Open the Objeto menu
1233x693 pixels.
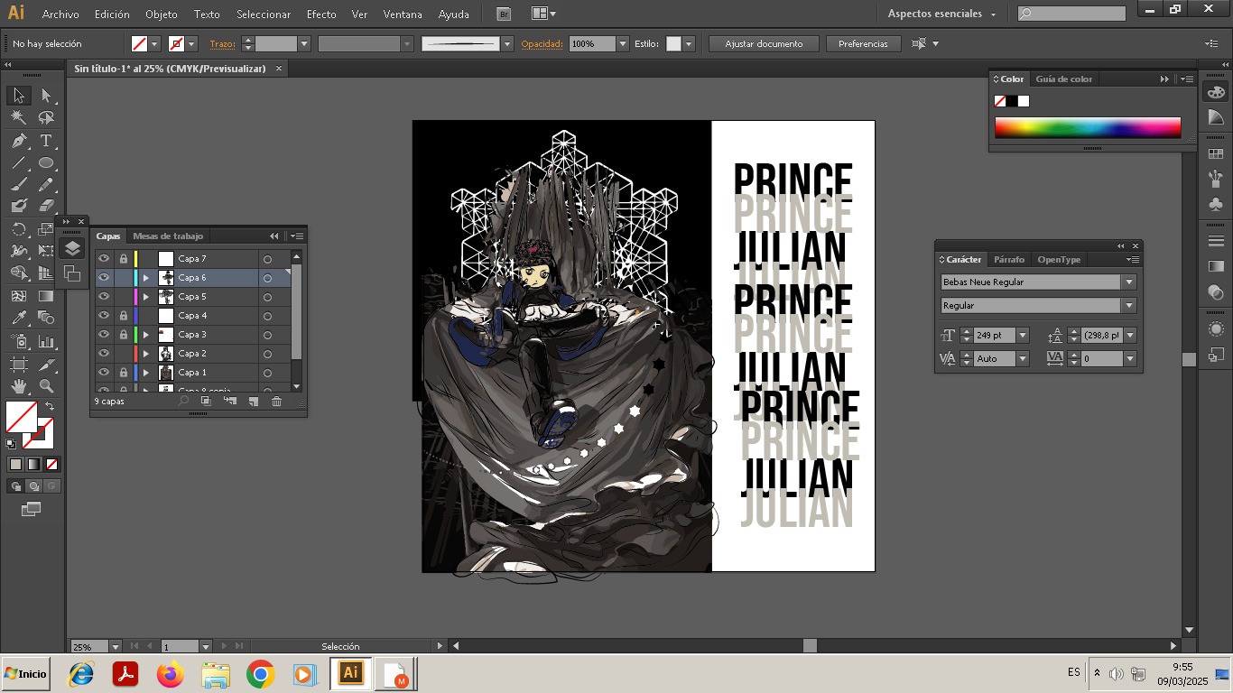(x=162, y=14)
